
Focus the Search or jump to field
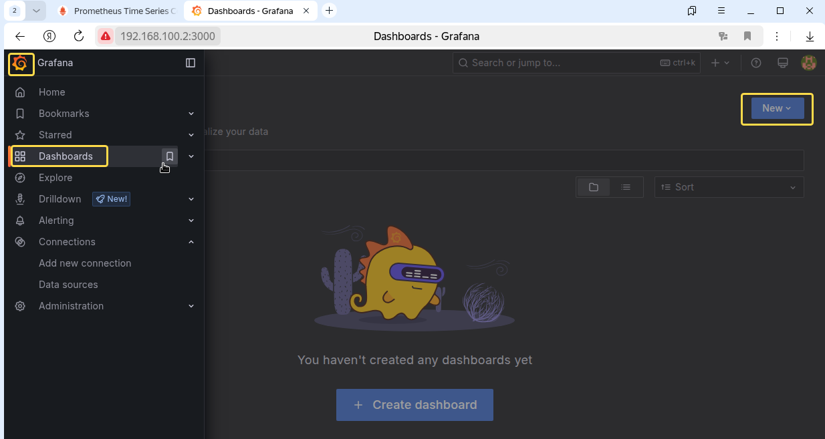(576, 63)
